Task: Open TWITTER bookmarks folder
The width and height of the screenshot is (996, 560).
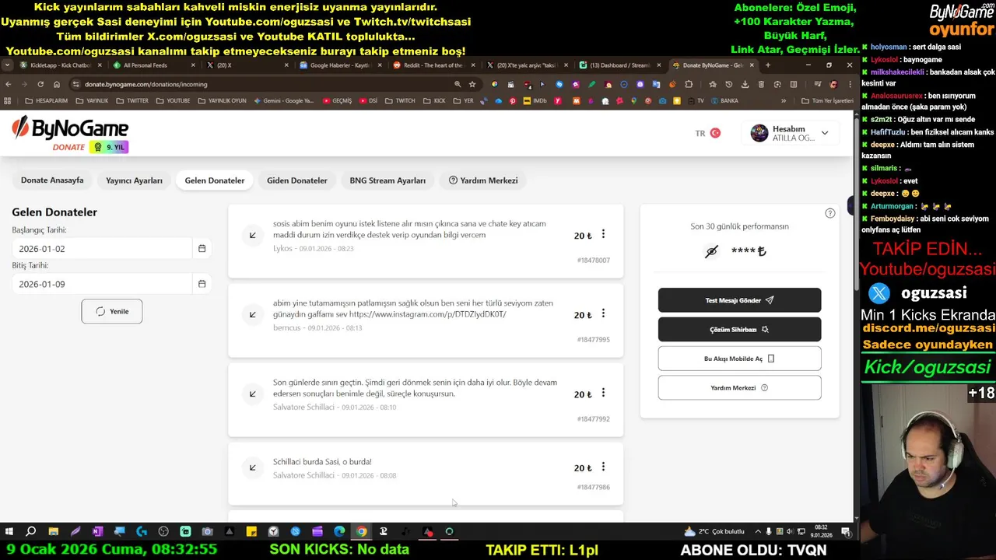Action: [x=132, y=100]
